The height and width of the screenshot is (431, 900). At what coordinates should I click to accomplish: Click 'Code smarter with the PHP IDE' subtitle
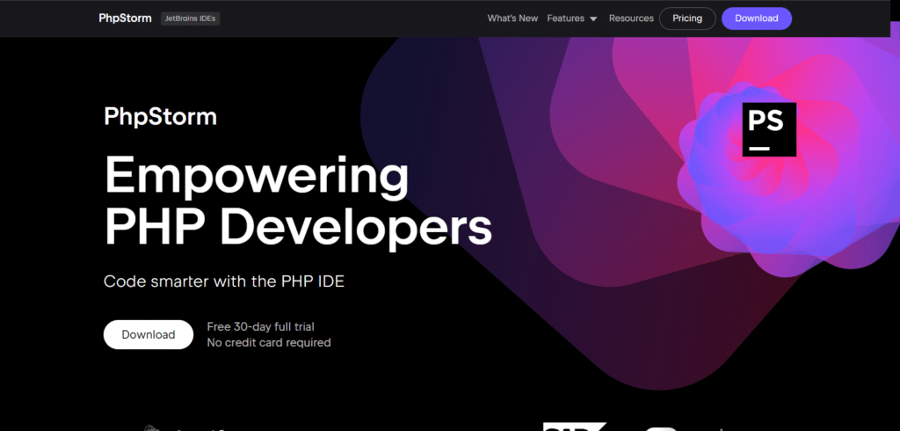click(224, 281)
